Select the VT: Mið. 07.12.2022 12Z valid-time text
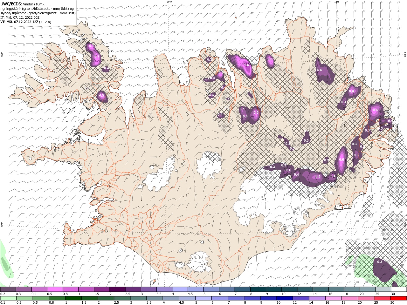This screenshot has width=407, height=305. click(x=19, y=22)
